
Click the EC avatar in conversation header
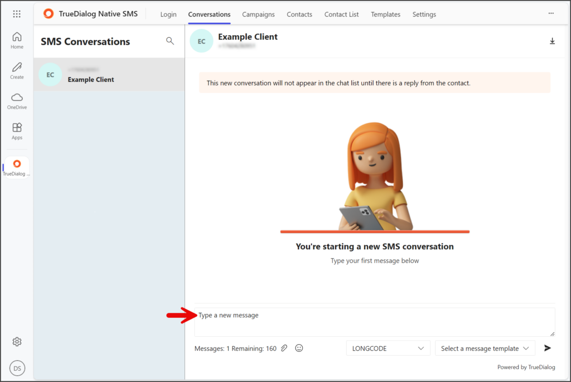(x=201, y=41)
